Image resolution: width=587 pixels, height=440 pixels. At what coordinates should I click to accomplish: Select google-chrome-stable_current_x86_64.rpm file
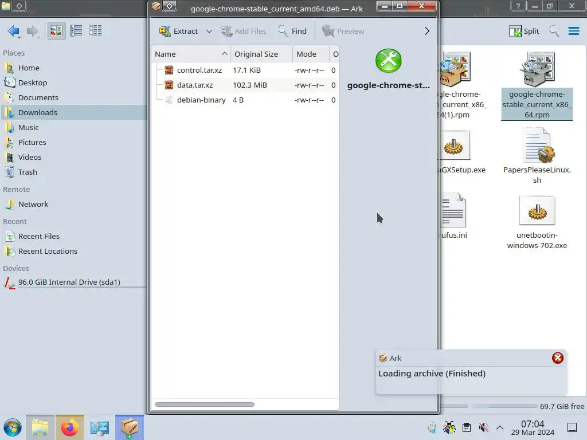(x=537, y=86)
